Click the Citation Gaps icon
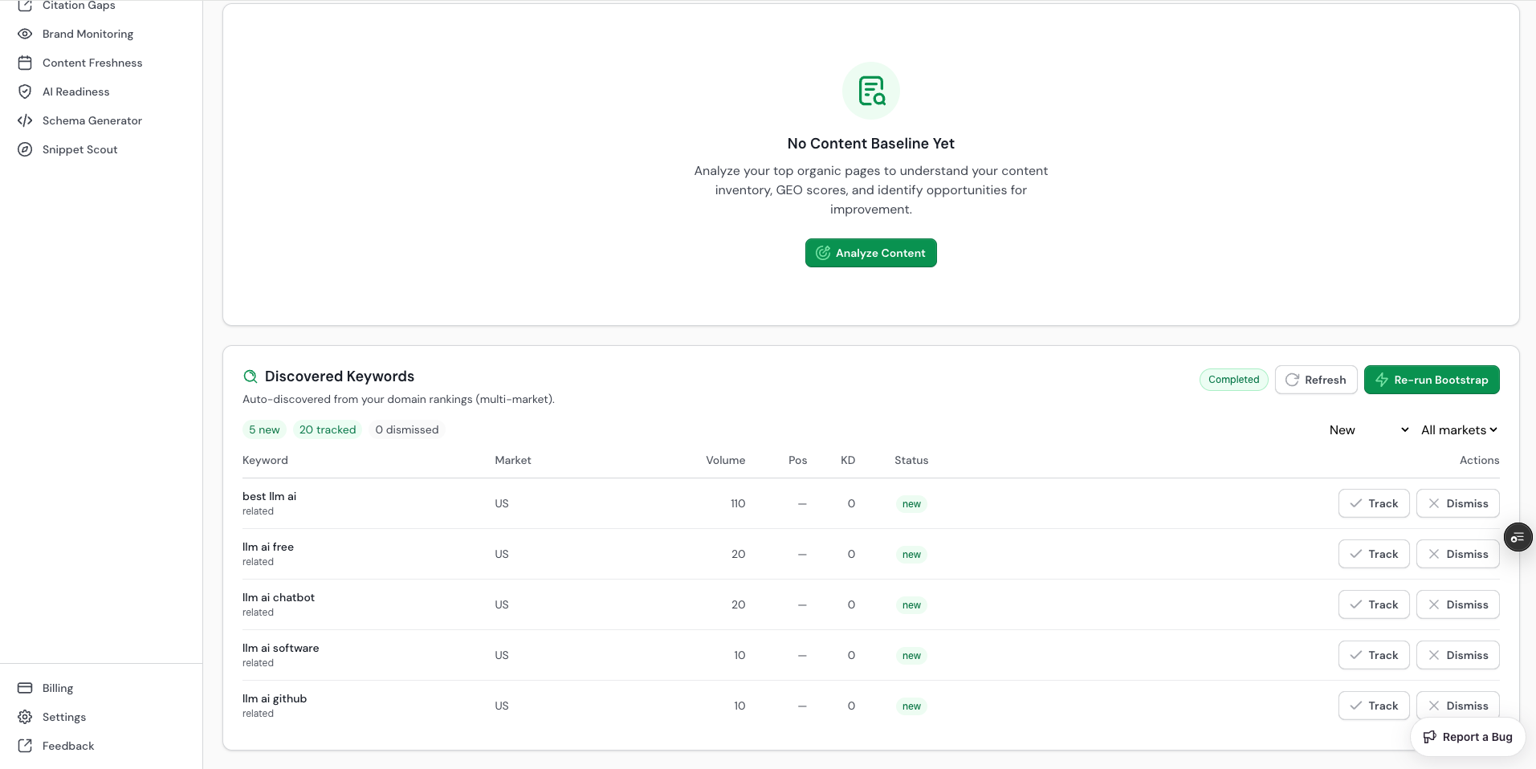The width and height of the screenshot is (1536, 769). [25, 5]
